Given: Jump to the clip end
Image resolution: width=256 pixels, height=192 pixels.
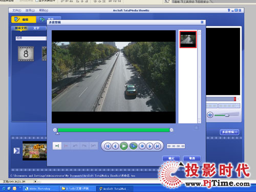Looking at the screenshot, I should [x=157, y=146].
